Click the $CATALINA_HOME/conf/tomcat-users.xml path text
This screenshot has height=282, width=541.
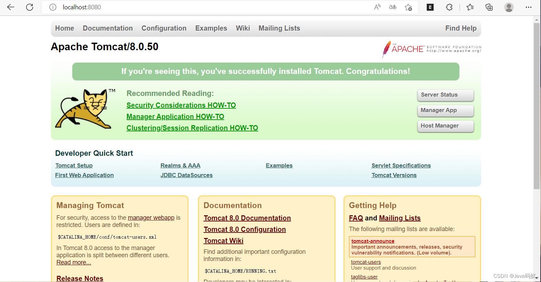coord(107,237)
